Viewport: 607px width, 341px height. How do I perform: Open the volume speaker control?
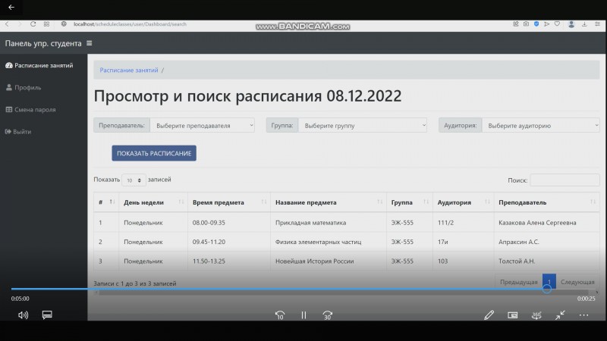click(x=24, y=315)
